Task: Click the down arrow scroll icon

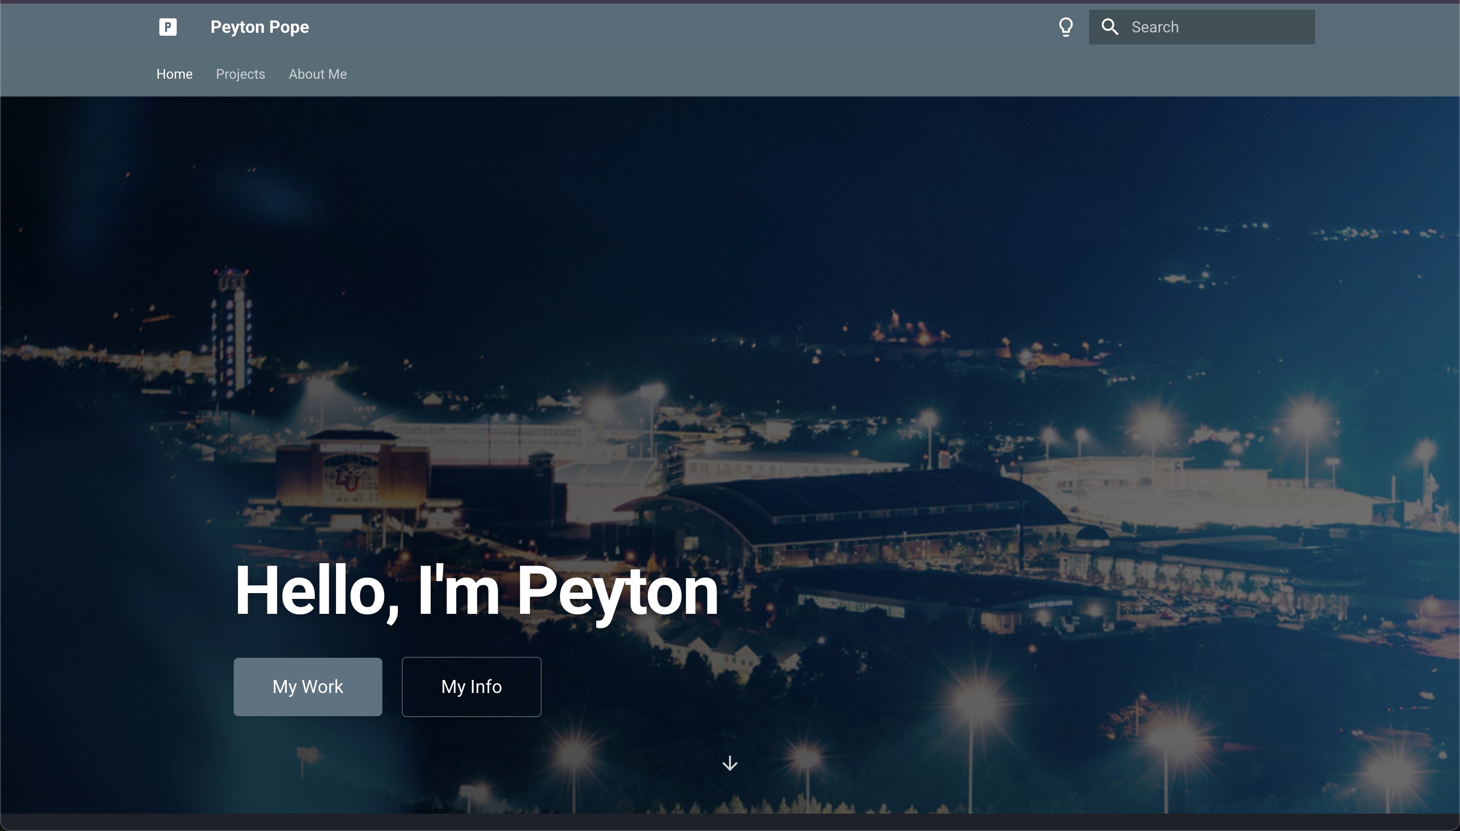Action: coord(730,763)
